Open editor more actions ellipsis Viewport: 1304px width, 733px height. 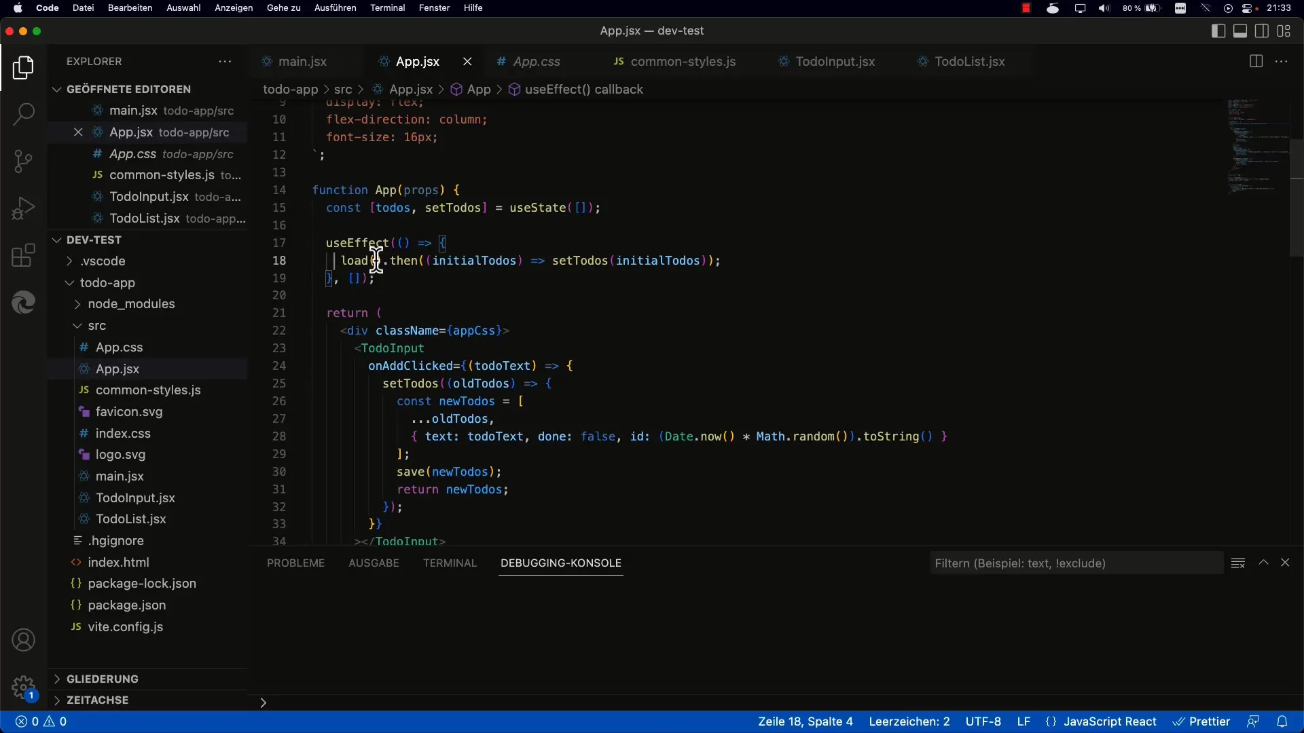click(x=1281, y=61)
